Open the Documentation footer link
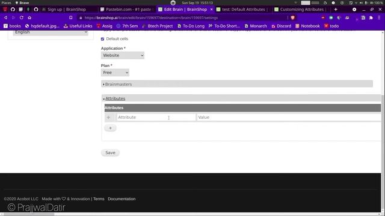The image size is (385, 216). 122,199
